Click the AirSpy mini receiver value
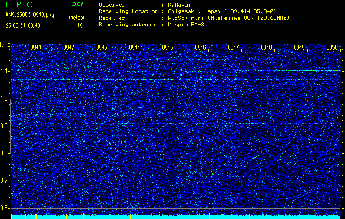The image size is (345, 219). (228, 18)
